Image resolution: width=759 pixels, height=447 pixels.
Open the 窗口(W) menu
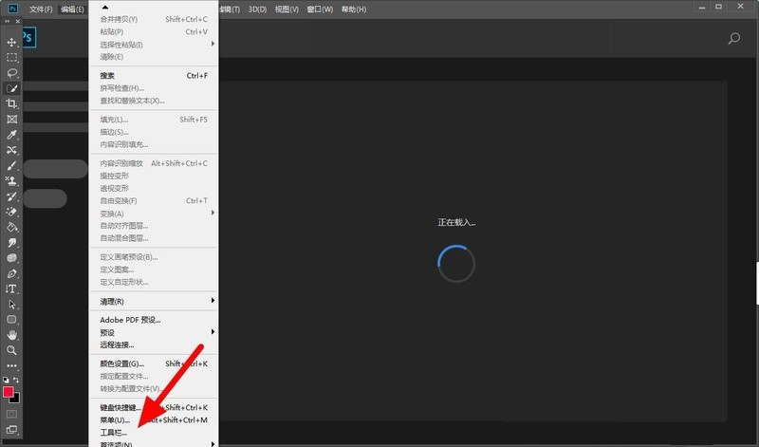[320, 9]
